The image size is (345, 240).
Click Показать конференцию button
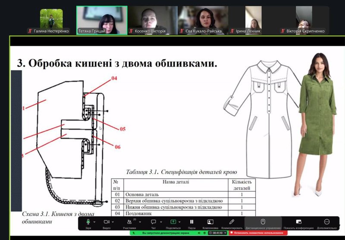pyautogui.click(x=298, y=222)
